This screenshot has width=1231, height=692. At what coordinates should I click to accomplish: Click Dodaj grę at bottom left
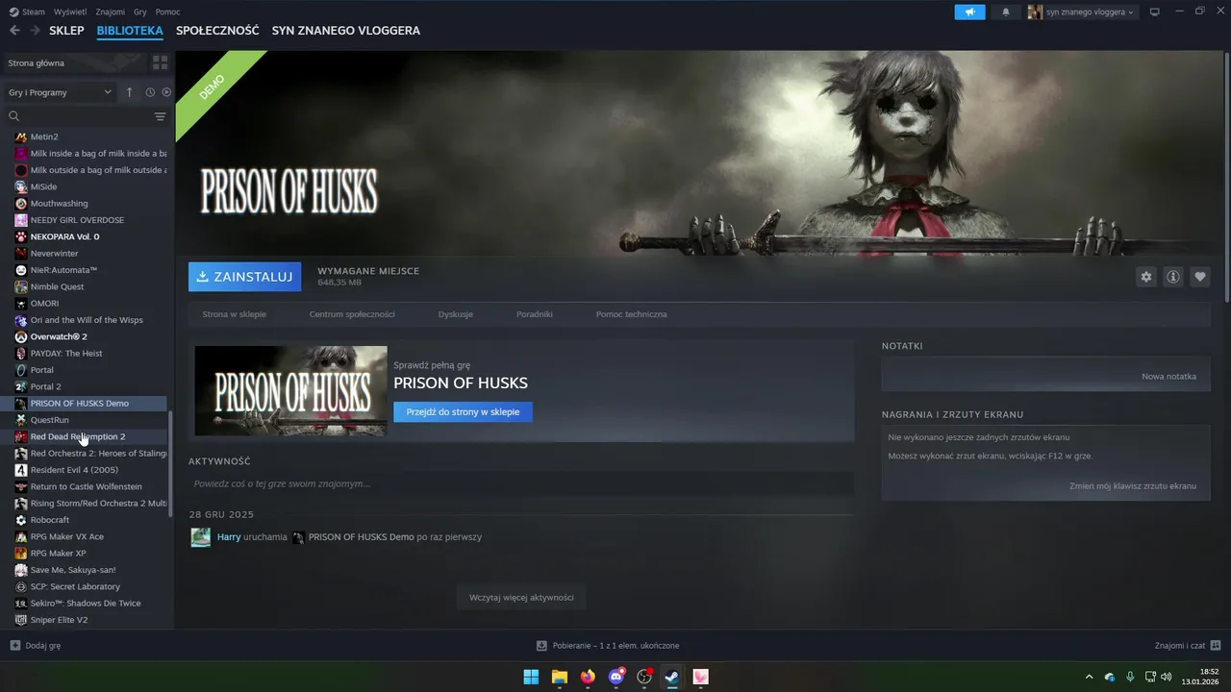(36, 645)
